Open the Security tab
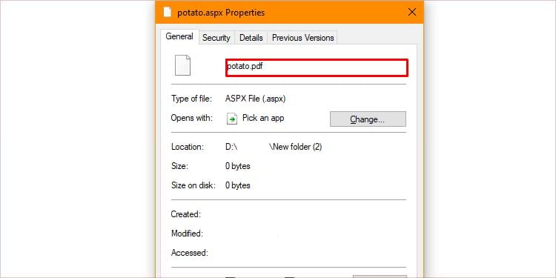The height and width of the screenshot is (278, 556). 216,38
